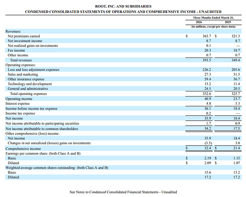Select the 2025 Diluted earnings per share 1.07

click(x=237, y=163)
